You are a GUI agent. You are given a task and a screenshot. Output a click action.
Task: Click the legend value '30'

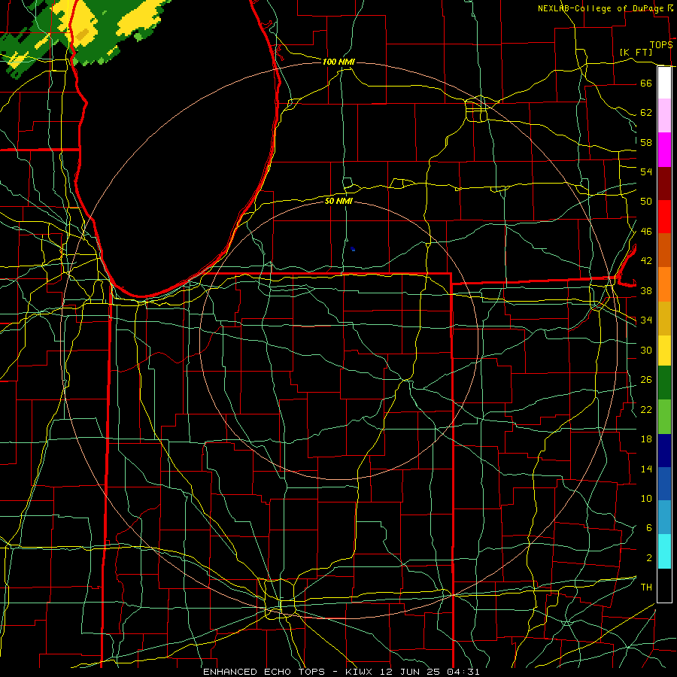[646, 350]
